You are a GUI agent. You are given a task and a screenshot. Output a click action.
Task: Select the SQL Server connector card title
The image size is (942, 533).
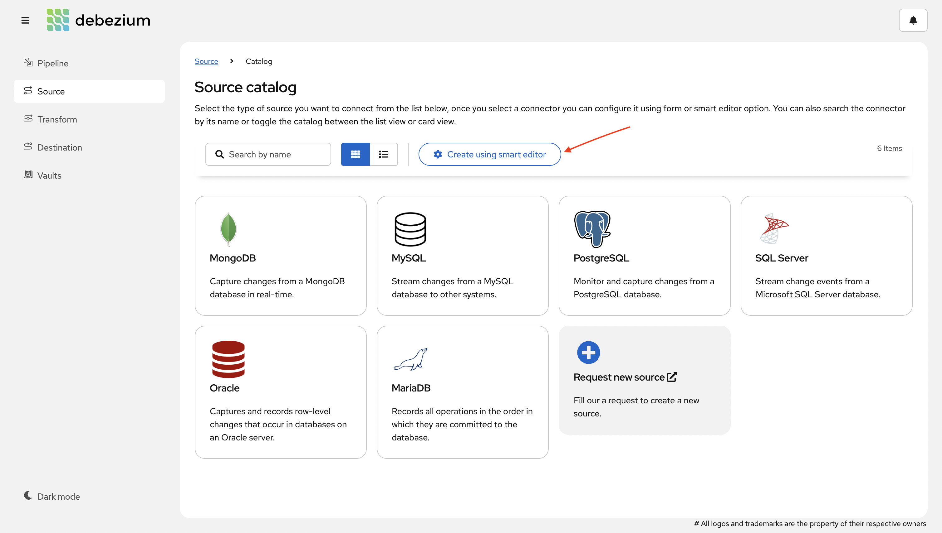(782, 258)
